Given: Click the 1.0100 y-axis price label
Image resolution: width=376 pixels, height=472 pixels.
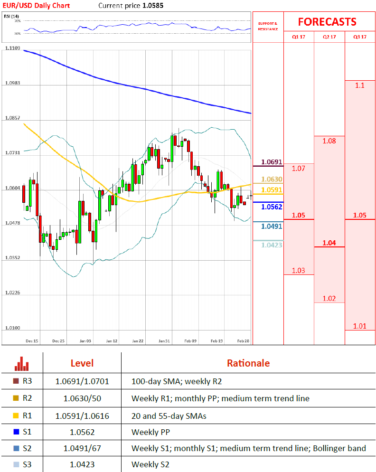Looking at the screenshot, I should pos(13,328).
